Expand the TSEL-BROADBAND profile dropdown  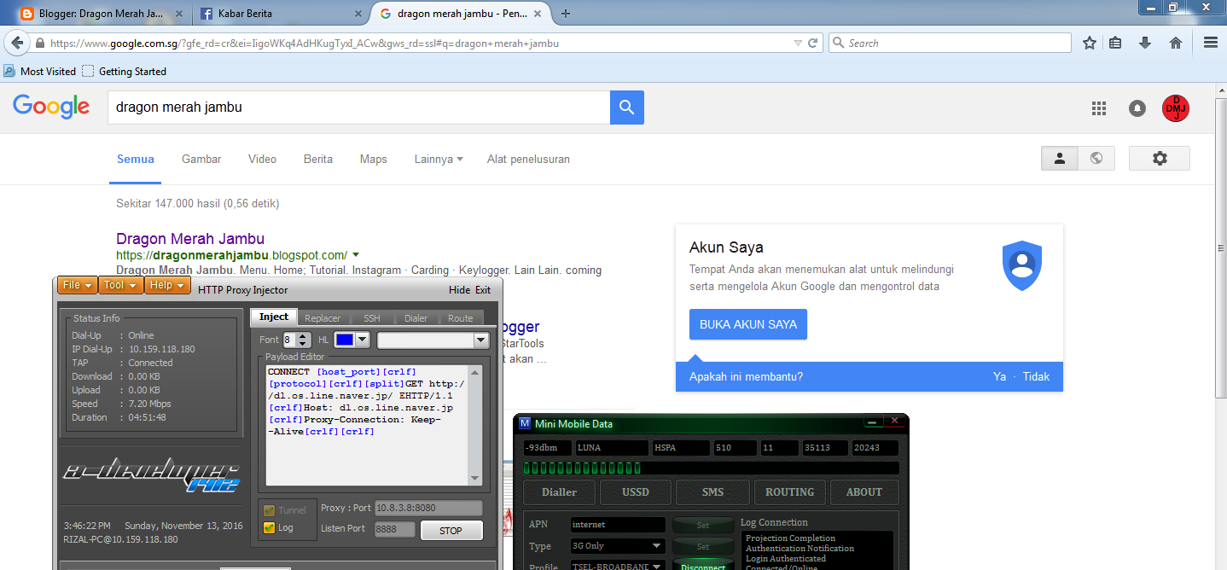[617, 565]
